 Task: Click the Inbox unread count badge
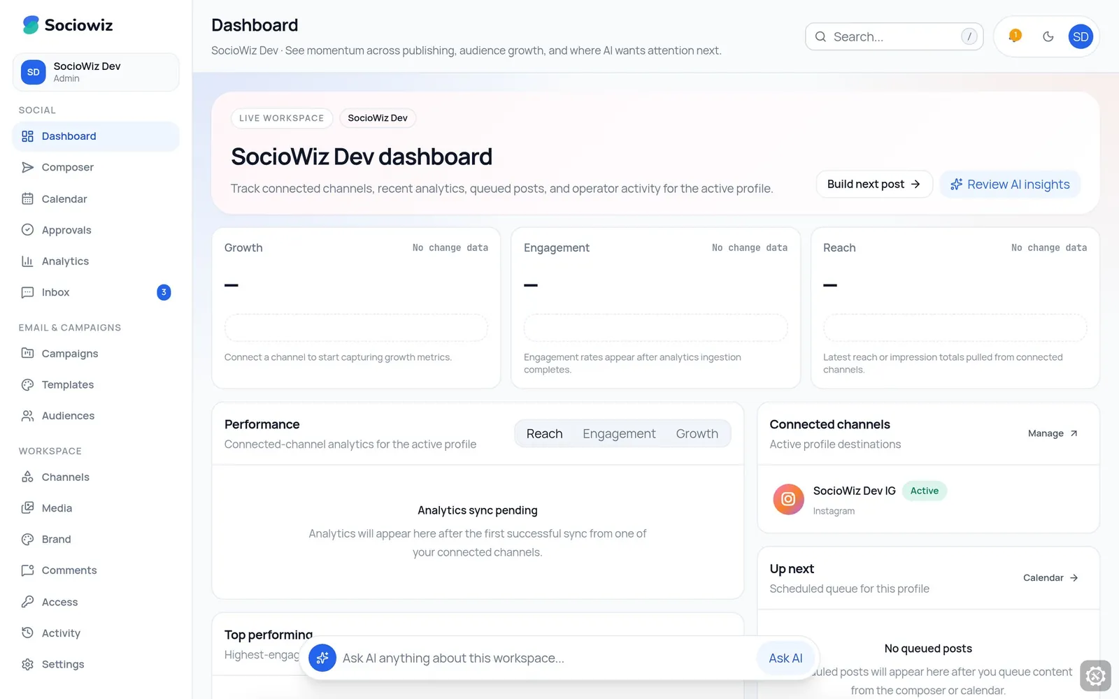(x=164, y=292)
